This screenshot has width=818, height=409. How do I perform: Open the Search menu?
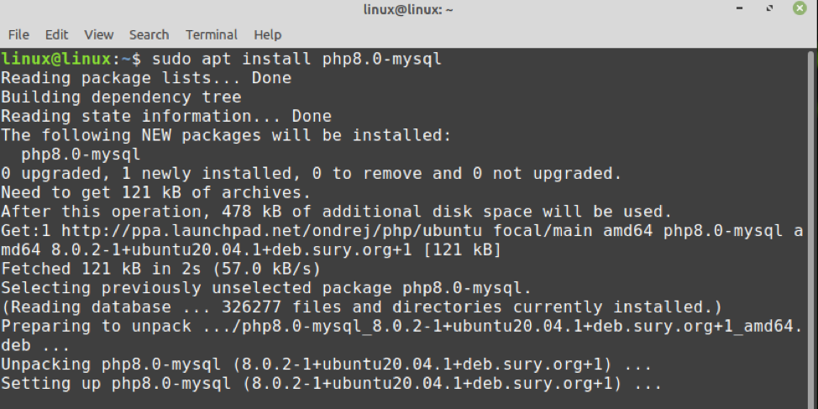click(149, 34)
